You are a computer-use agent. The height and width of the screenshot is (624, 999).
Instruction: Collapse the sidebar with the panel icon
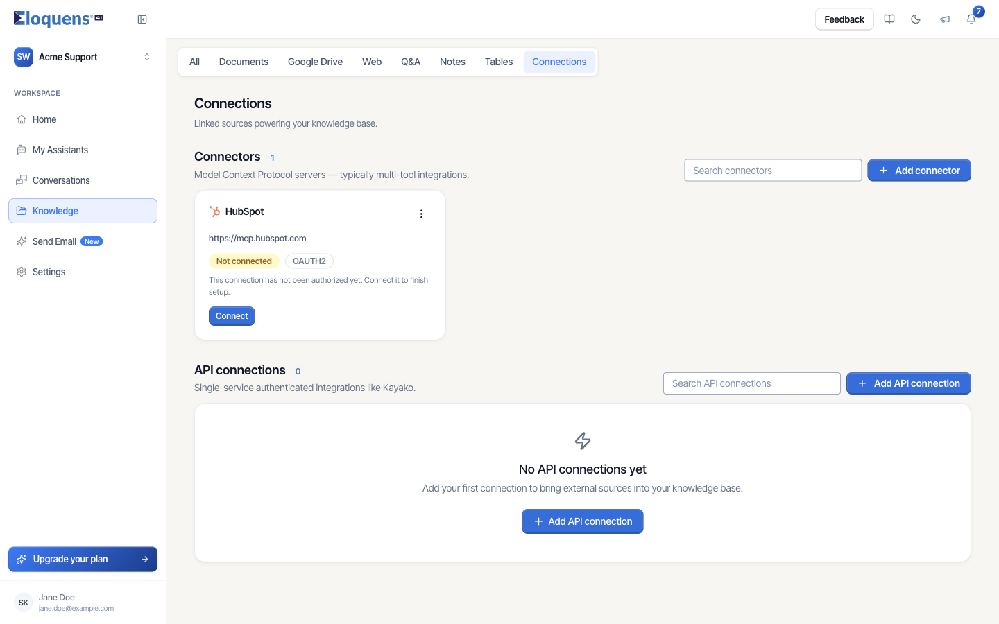[142, 19]
